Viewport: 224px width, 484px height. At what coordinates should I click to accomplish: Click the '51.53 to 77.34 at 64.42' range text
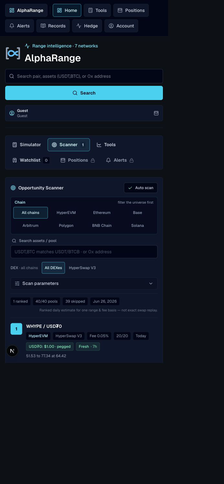[x=46, y=356]
